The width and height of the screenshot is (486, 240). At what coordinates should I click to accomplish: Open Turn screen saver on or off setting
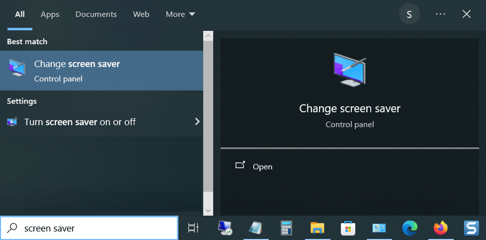(x=102, y=122)
